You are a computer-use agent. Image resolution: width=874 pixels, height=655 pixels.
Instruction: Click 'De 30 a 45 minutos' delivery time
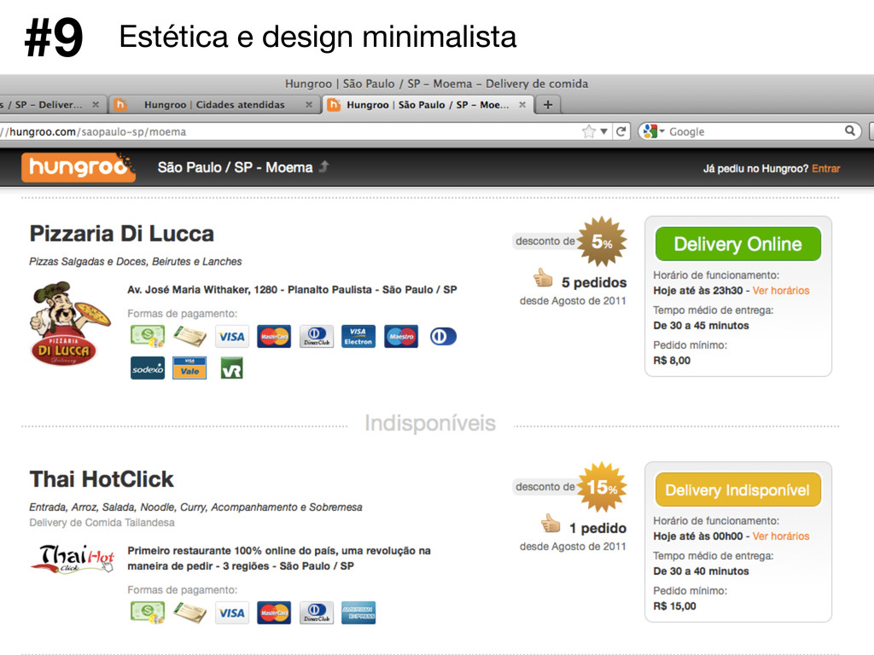702,325
